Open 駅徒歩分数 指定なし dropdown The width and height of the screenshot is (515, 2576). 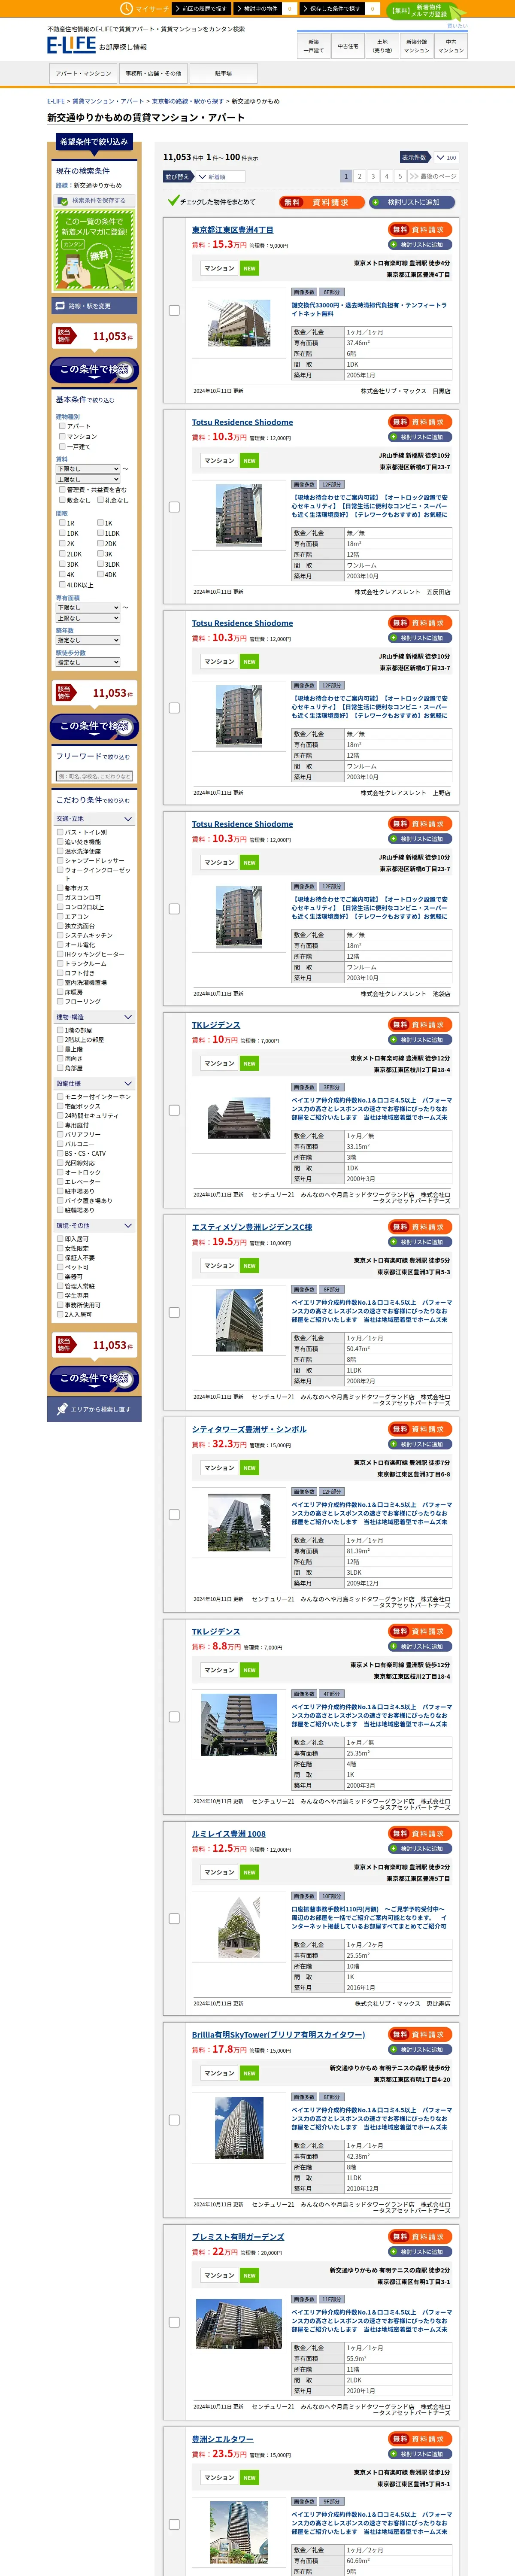point(88,662)
